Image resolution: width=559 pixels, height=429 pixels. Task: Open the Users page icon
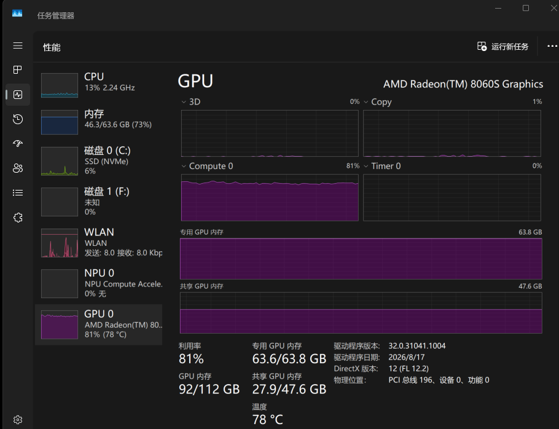[18, 168]
